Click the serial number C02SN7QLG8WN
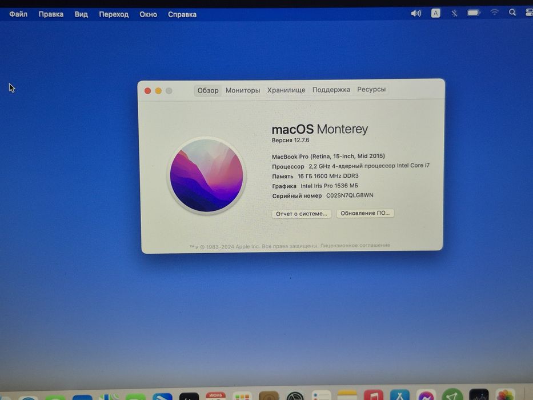Screen dimensions: 533x400 point(350,195)
